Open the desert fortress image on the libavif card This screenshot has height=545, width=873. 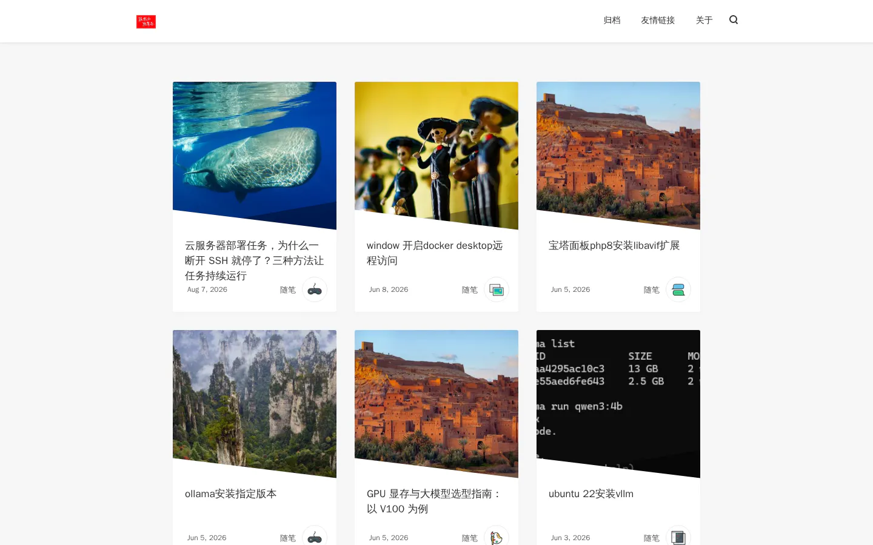coord(618,156)
